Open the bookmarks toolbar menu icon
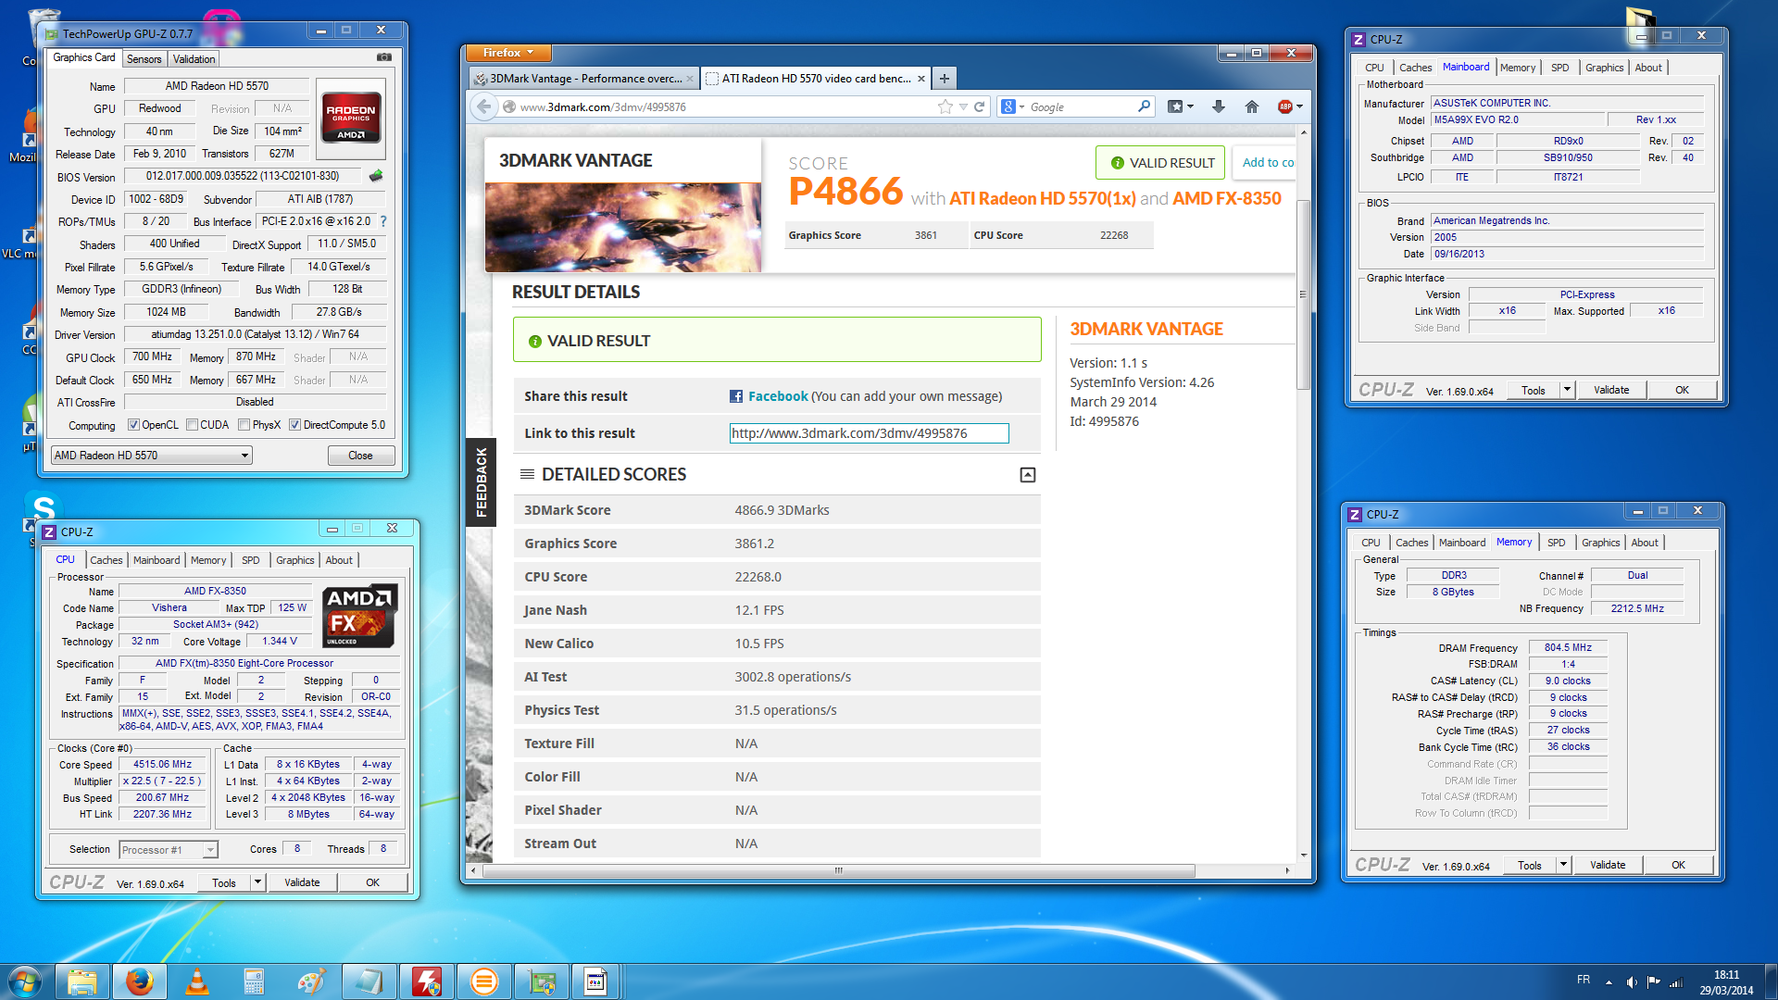Viewport: 1778px width, 1000px height. (x=1181, y=106)
